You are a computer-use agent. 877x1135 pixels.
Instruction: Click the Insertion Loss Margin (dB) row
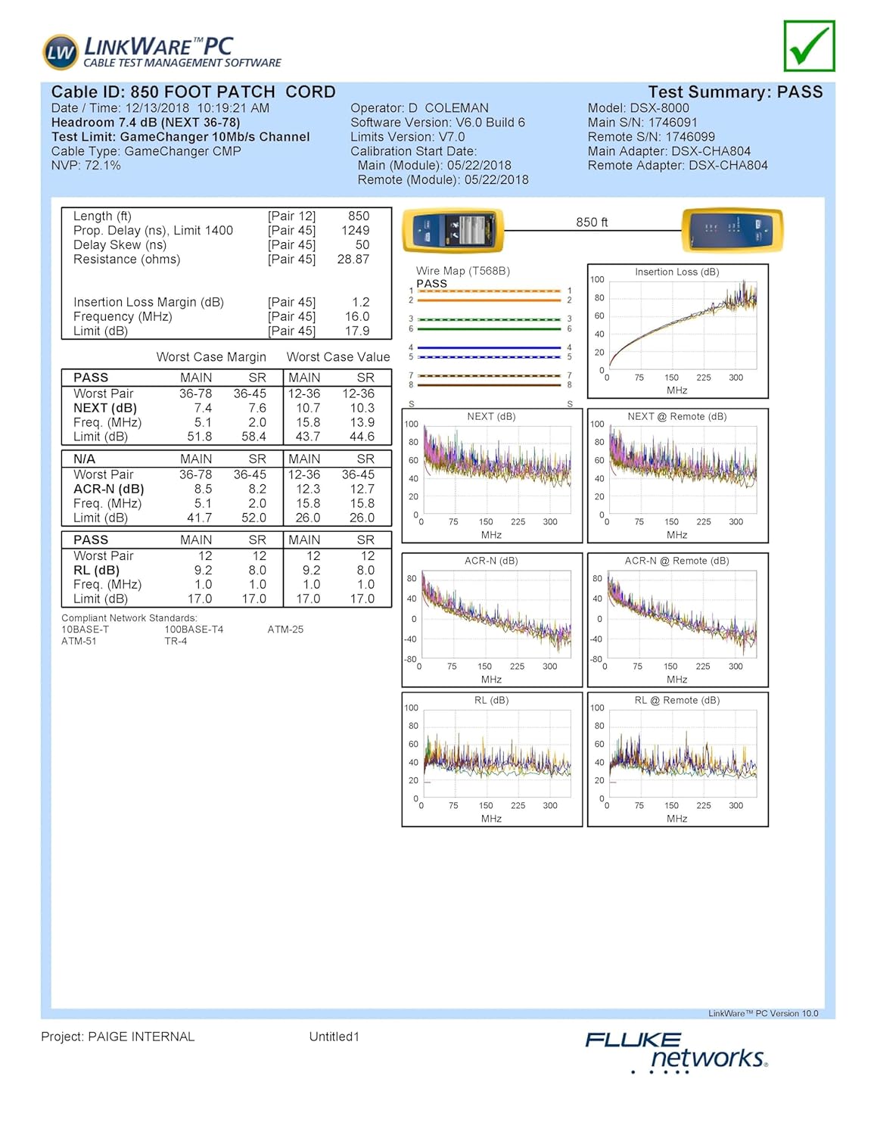pyautogui.click(x=222, y=303)
